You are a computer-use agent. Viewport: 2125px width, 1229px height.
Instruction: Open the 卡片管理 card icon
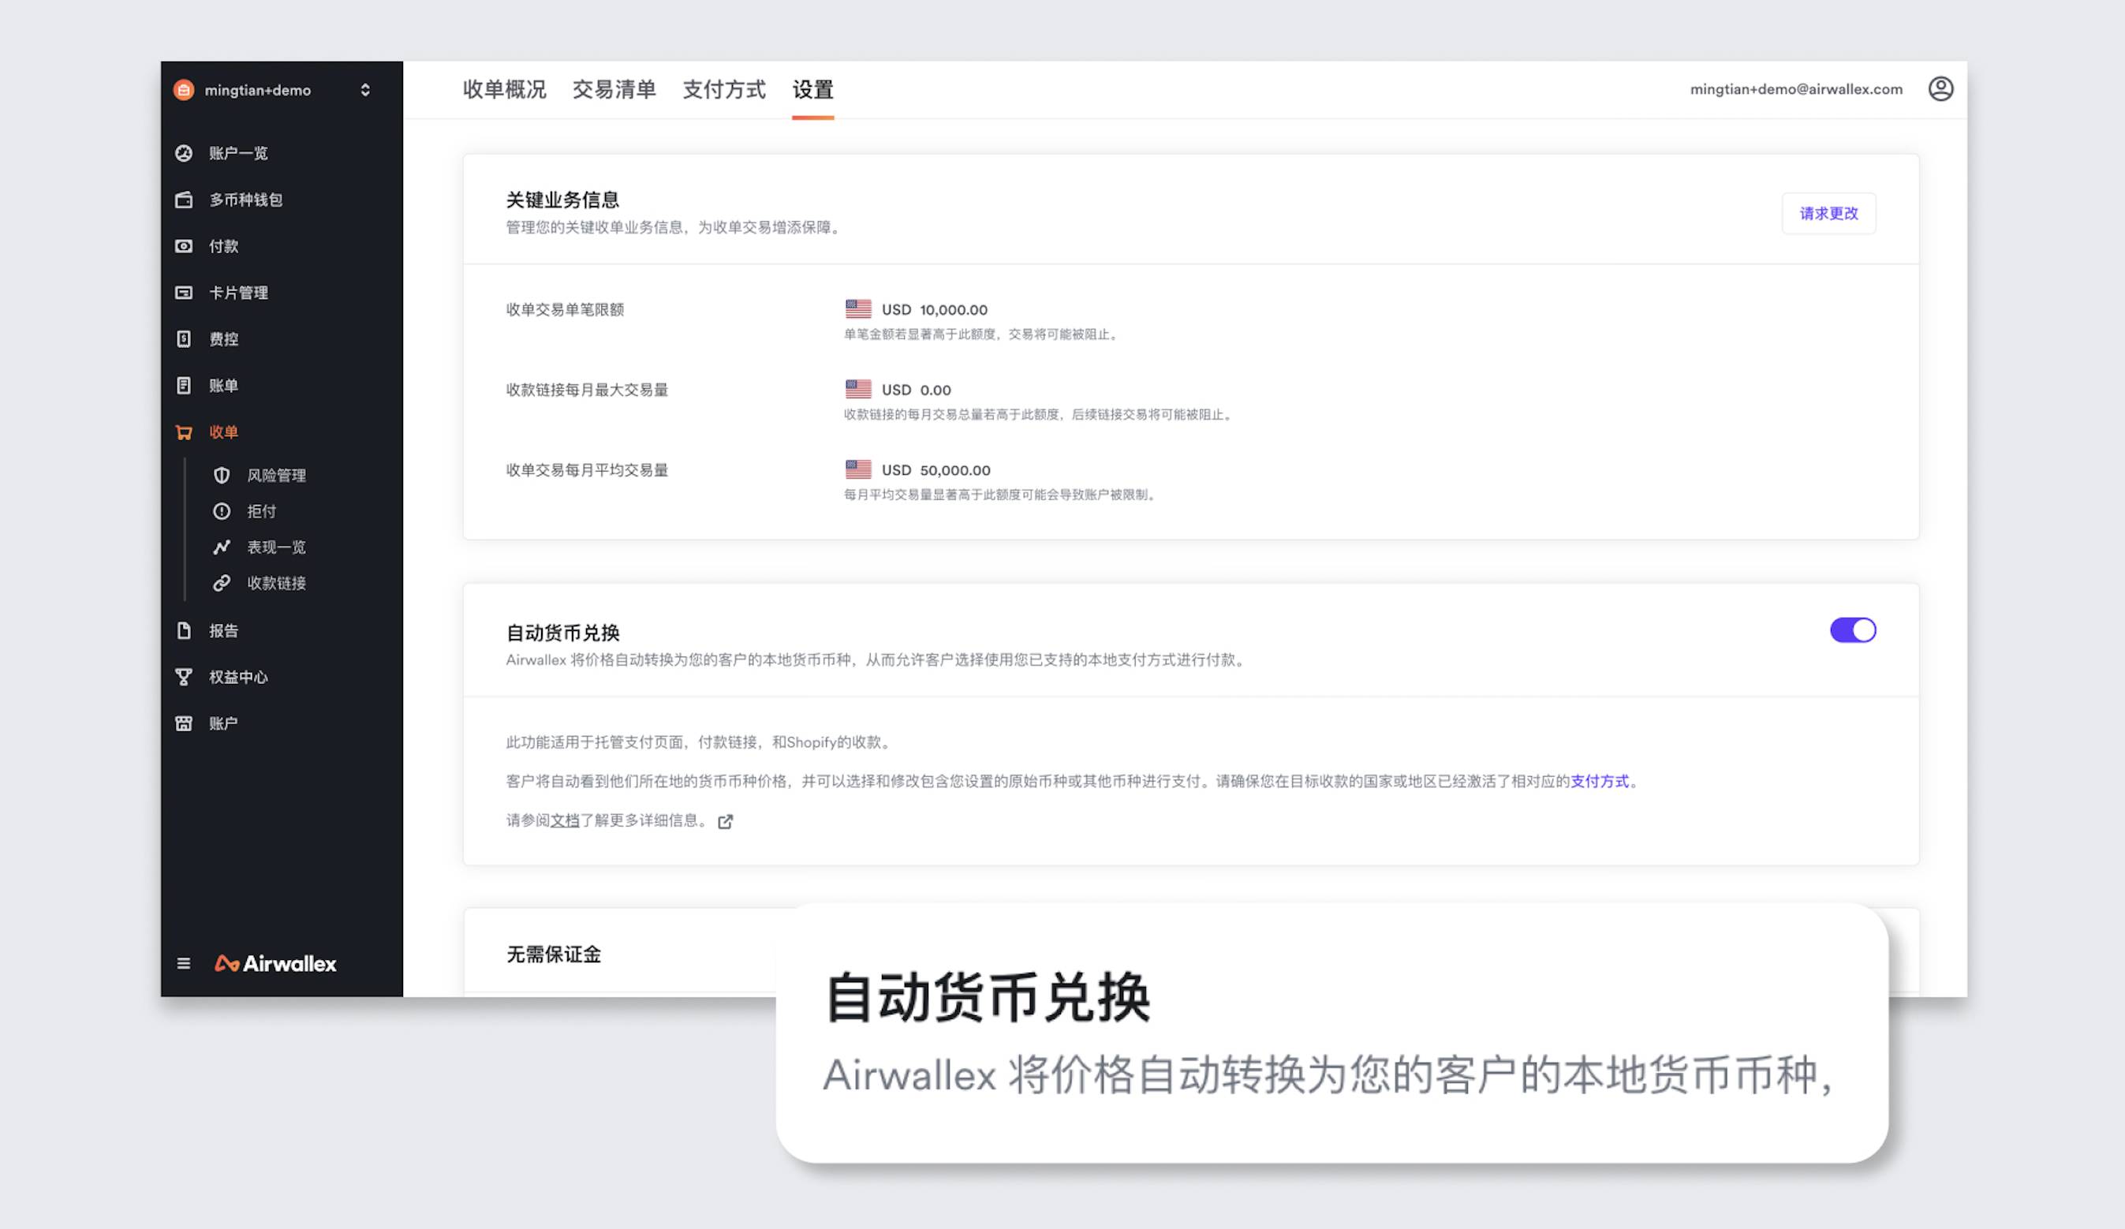(184, 293)
